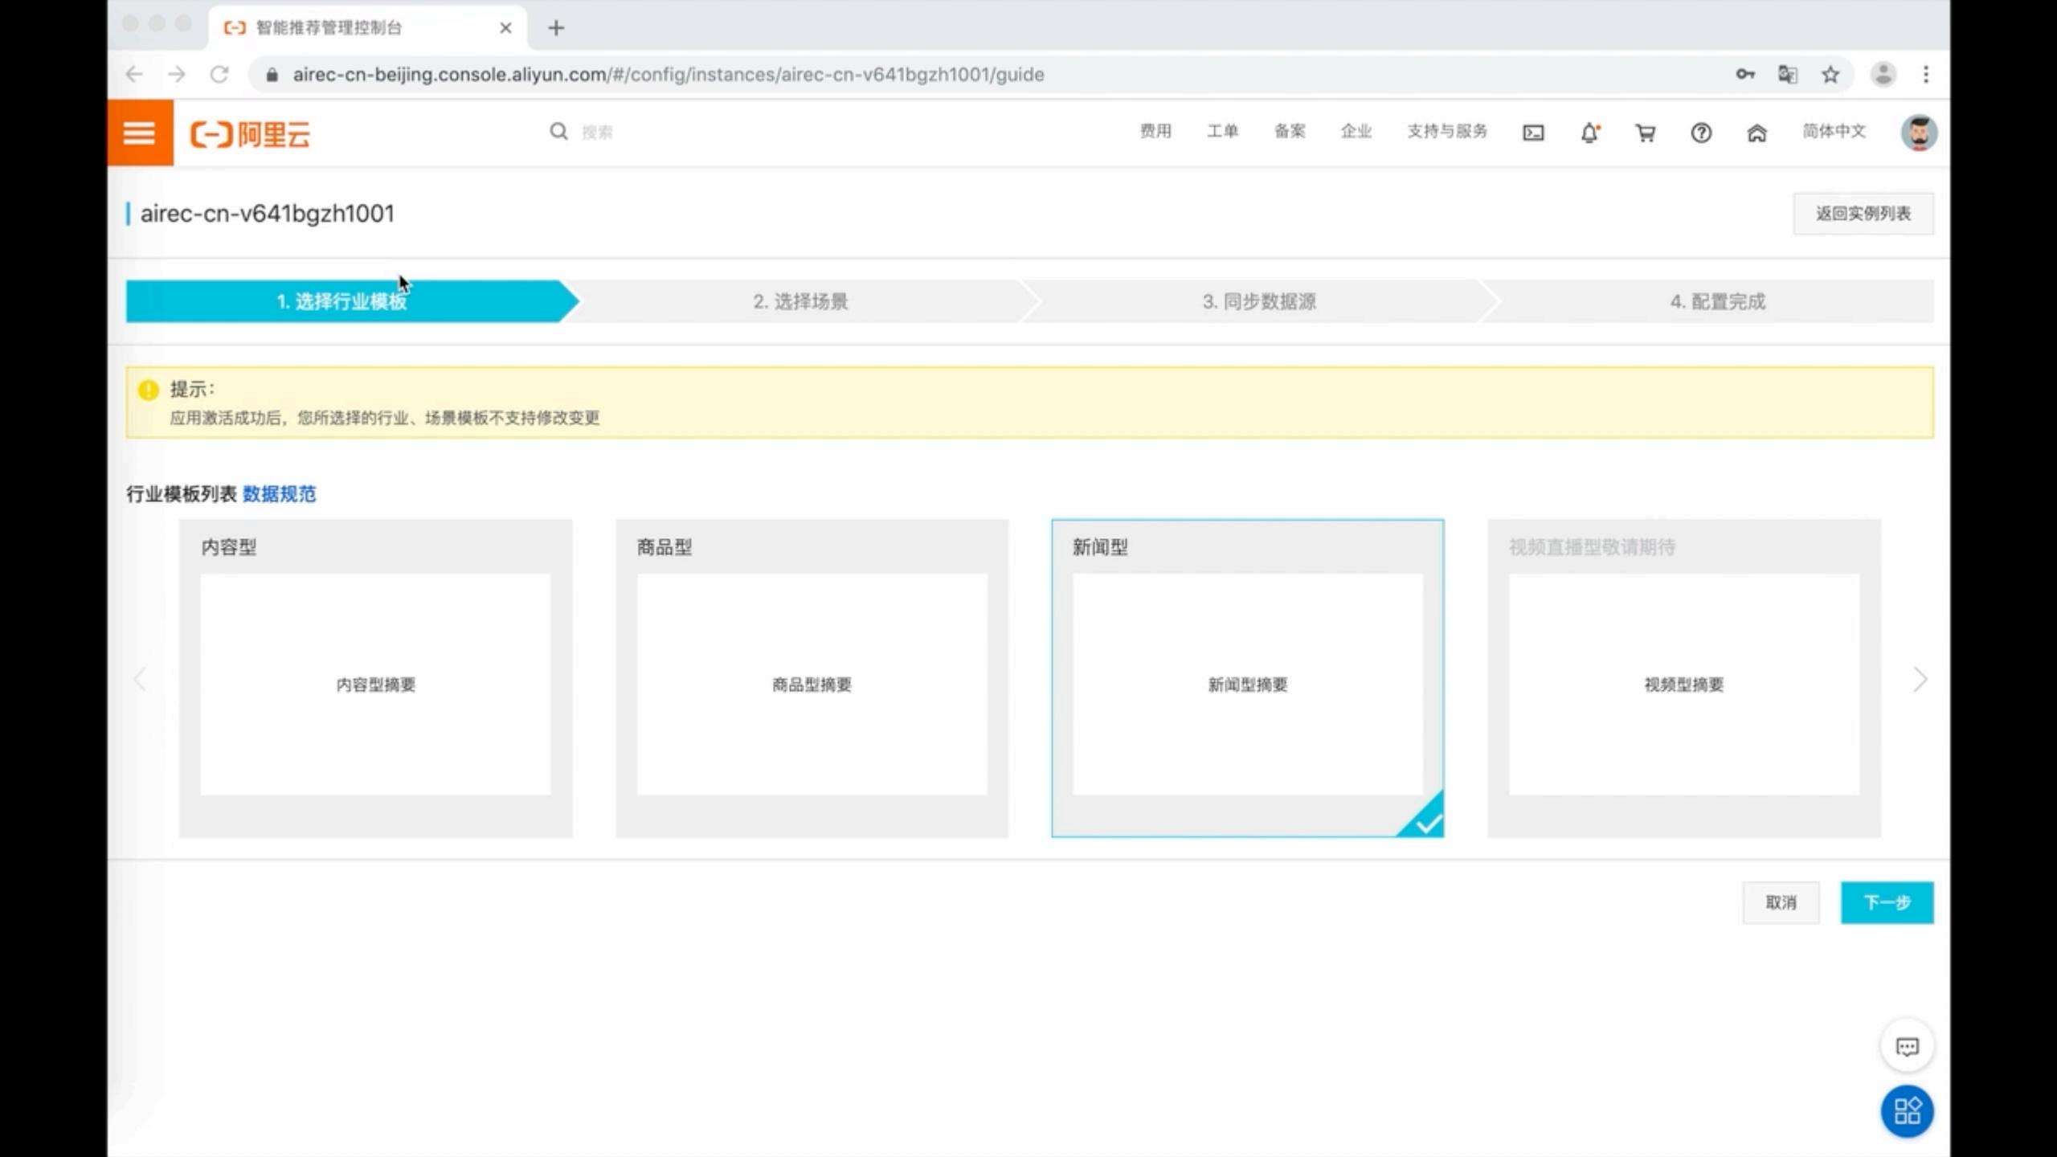The width and height of the screenshot is (2057, 1157).
Task: Open the Cloud Shell terminal icon
Action: point(1533,132)
